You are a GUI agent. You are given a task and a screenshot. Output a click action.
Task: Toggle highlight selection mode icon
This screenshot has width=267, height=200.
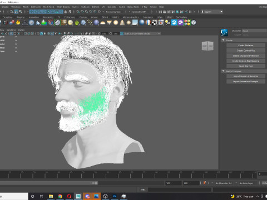point(70,12)
